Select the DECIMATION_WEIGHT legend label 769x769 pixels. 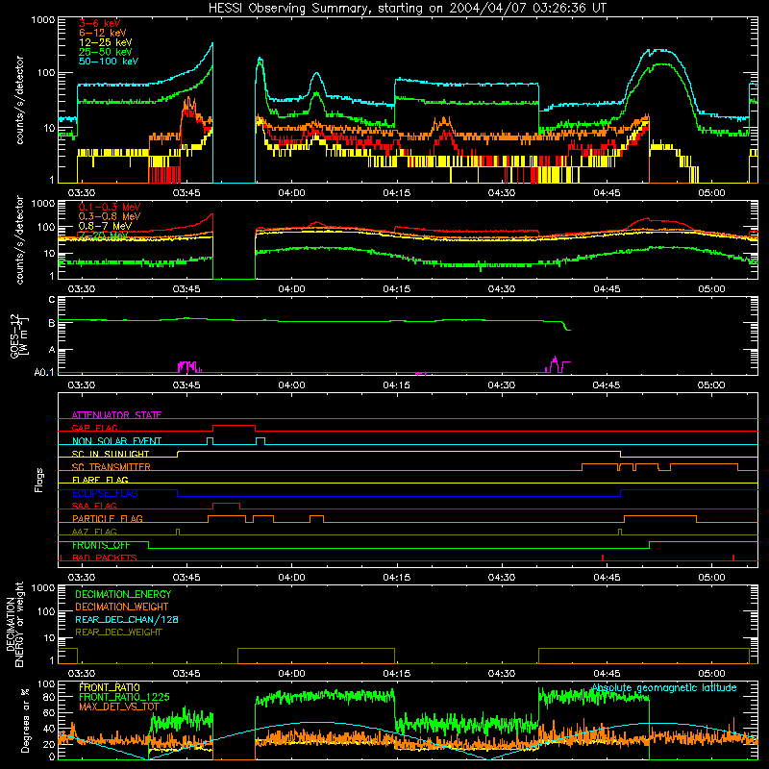(x=122, y=607)
